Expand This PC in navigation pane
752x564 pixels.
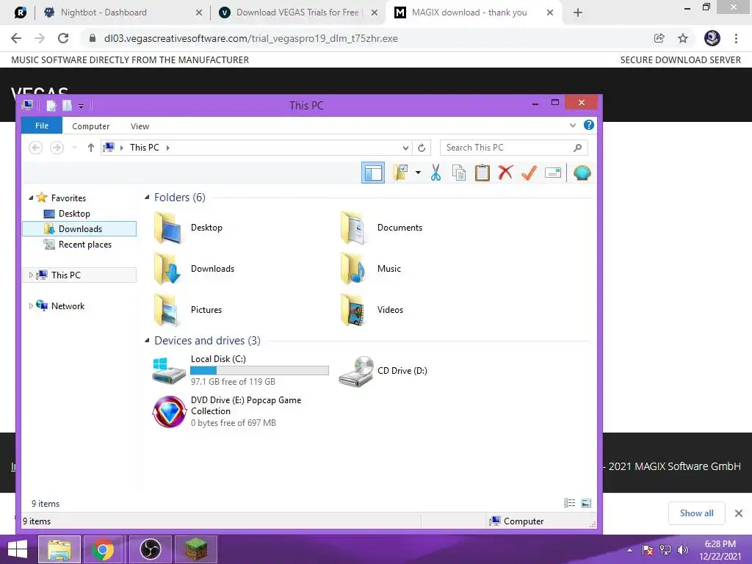point(31,275)
